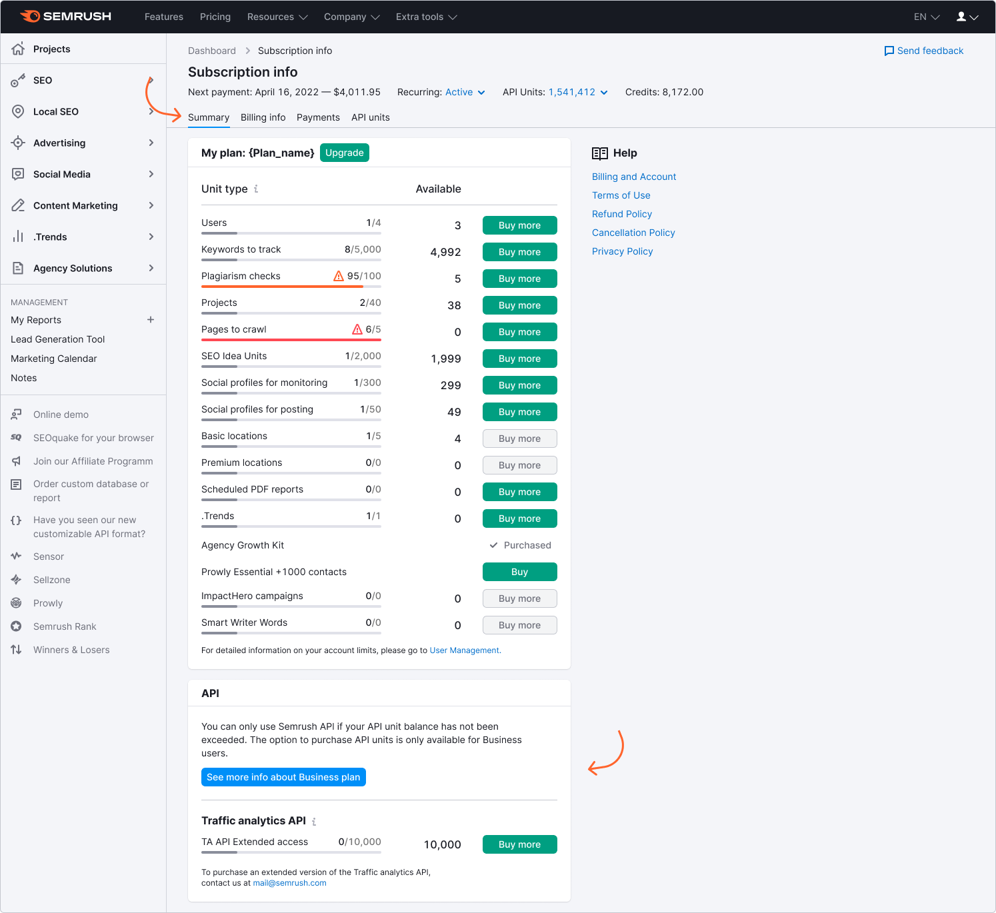Screen dimensions: 996x913
Task: Open the Pricing menu item
Action: pyautogui.click(x=215, y=17)
